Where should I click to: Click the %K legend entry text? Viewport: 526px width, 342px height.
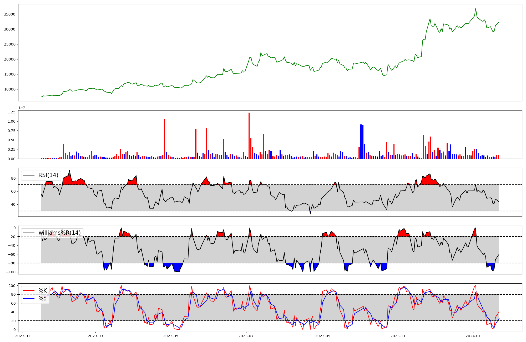[x=43, y=291]
